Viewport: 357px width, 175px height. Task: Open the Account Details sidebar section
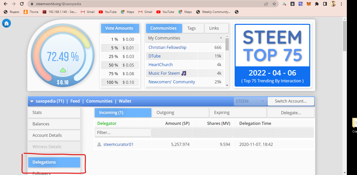54,135
